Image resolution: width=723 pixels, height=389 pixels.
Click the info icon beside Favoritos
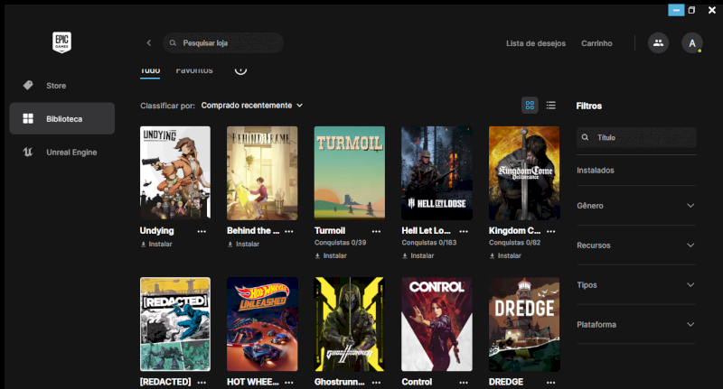(240, 70)
